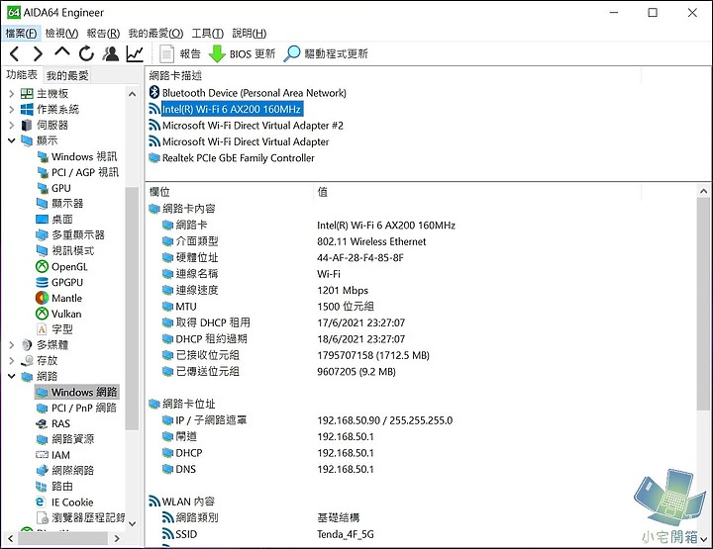This screenshot has width=713, height=549.
Task: Click the tree horizontal scrollbar right arrow
Action: click(117, 538)
